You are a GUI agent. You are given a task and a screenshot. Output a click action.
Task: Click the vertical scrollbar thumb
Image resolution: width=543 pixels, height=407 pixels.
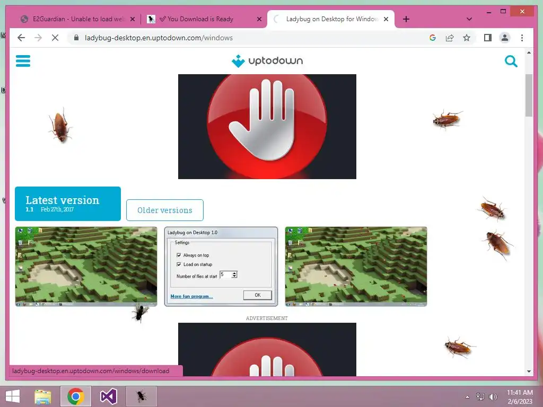pos(529,95)
